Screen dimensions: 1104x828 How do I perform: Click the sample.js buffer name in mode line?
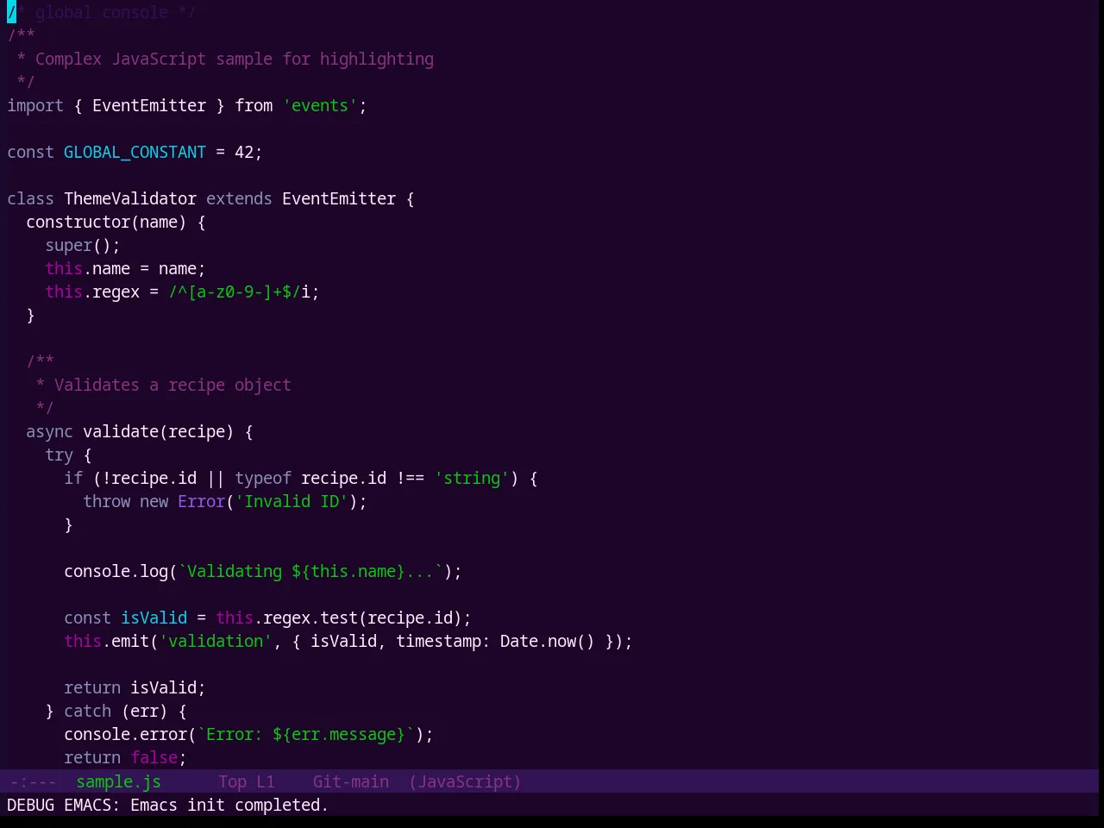click(x=118, y=781)
